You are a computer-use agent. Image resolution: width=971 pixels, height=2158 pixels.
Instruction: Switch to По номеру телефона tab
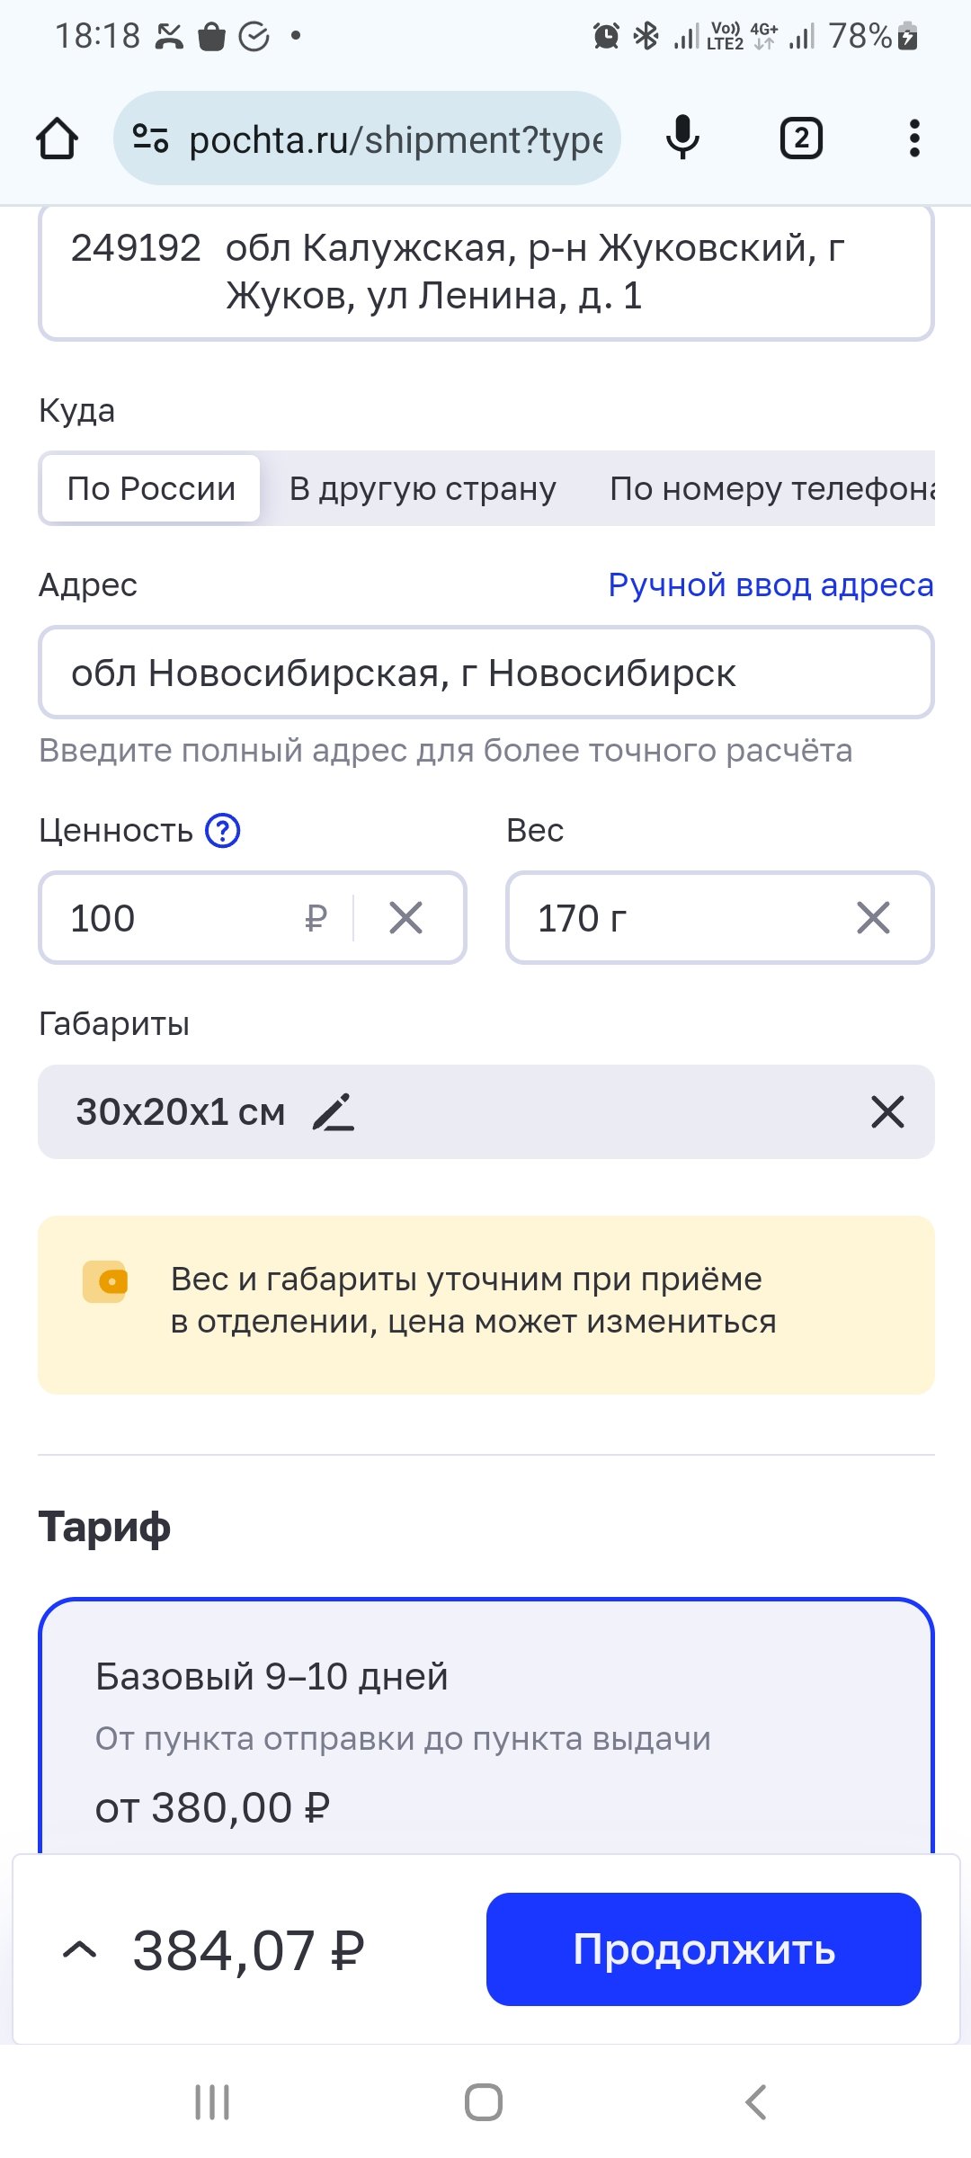[771, 489]
